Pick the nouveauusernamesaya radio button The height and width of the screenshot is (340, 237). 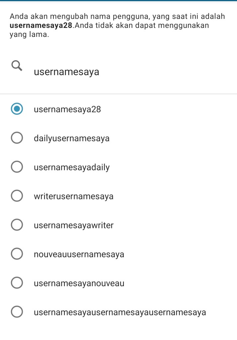coord(17,255)
